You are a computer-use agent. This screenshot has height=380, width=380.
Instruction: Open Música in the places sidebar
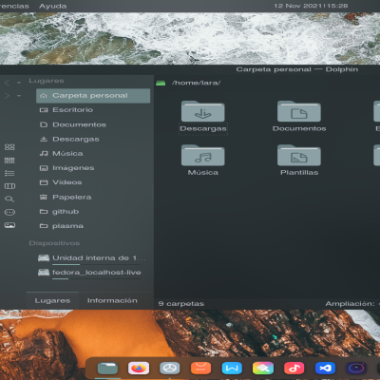[x=93, y=154]
